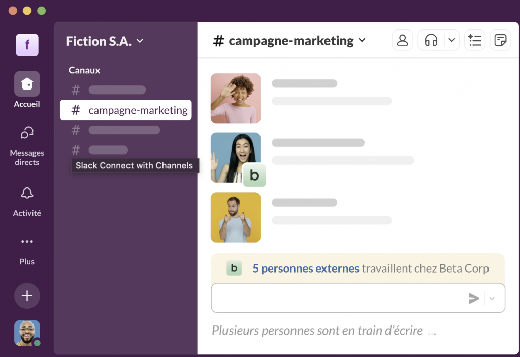
Task: Click the Fiction workspace "f" switcher icon
Action: pyautogui.click(x=27, y=45)
